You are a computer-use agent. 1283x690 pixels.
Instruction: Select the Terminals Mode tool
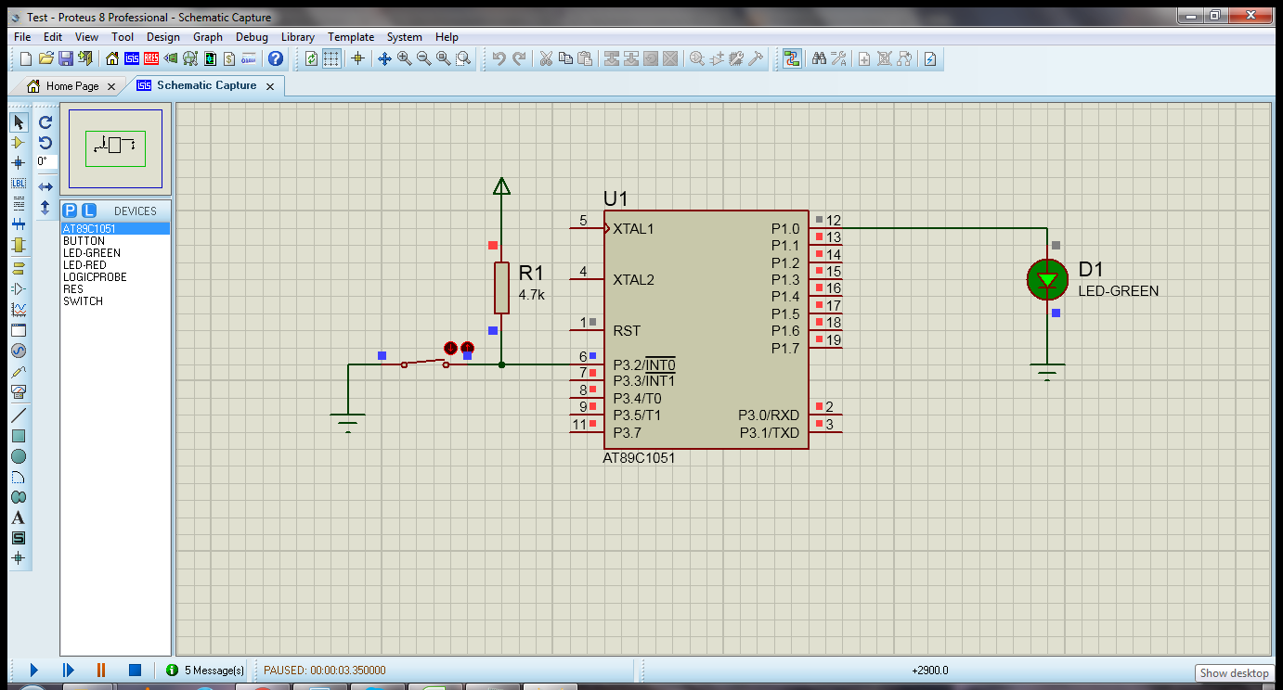pos(19,268)
